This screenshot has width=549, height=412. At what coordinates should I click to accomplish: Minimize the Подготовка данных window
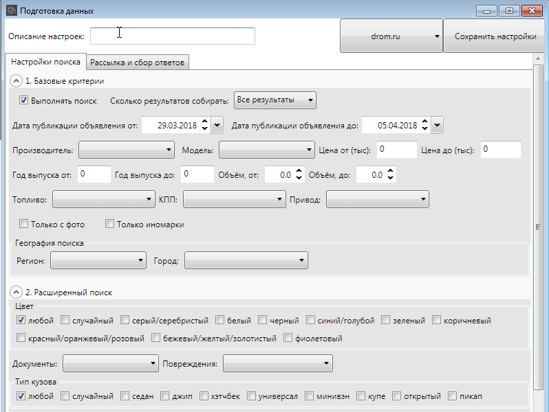(x=486, y=11)
